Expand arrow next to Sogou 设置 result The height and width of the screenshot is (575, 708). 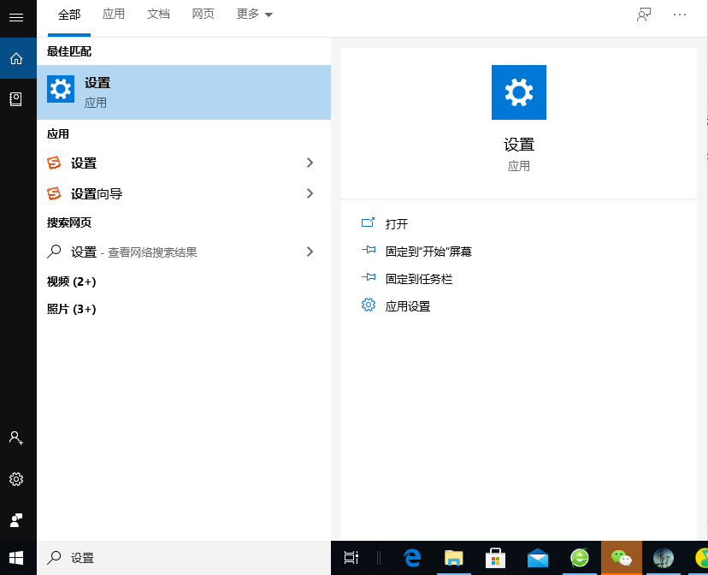pyautogui.click(x=310, y=163)
